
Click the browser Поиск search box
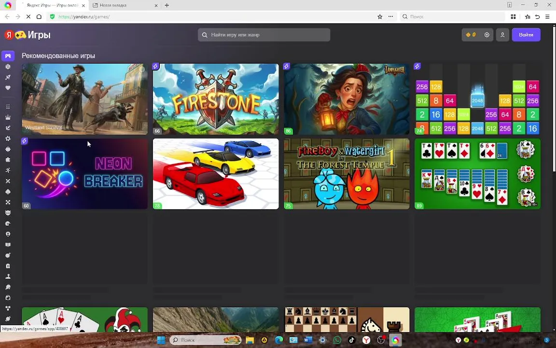[452, 17]
